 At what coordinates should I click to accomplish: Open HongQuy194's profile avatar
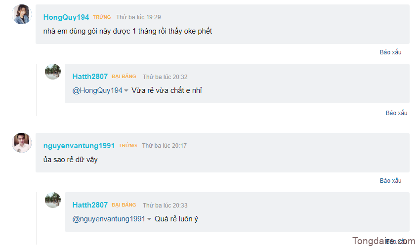click(x=22, y=14)
